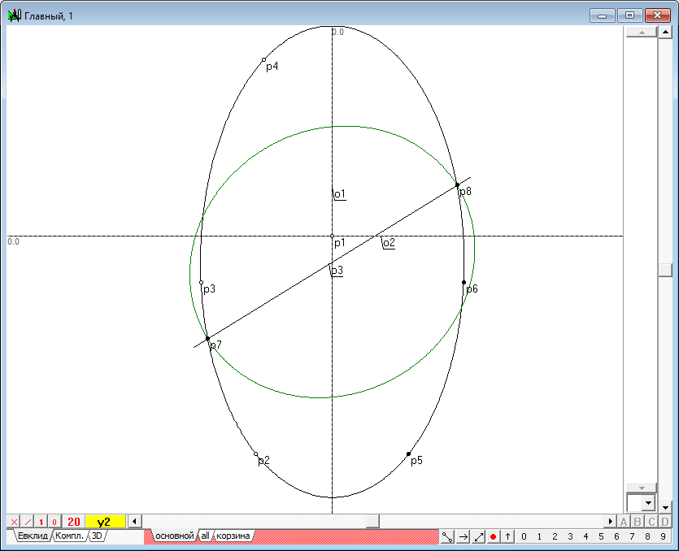Click the A button
Viewport: 679px width, 551px height.
pyautogui.click(x=624, y=522)
